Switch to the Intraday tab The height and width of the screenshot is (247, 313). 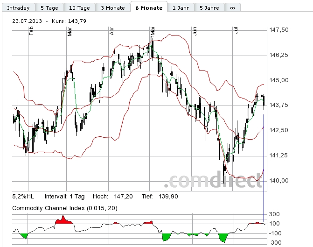point(18,8)
